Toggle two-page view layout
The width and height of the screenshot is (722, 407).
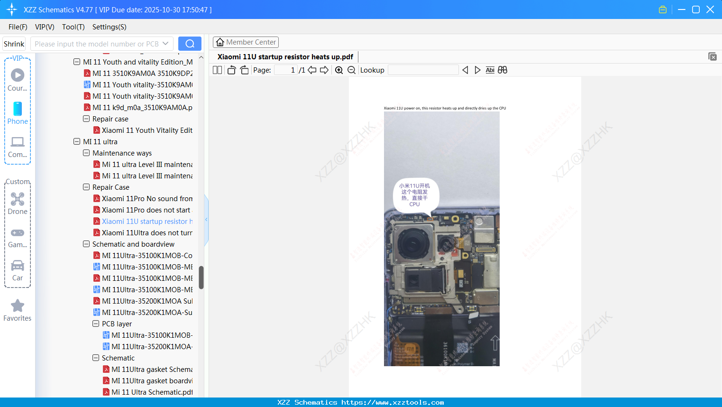pyautogui.click(x=217, y=70)
